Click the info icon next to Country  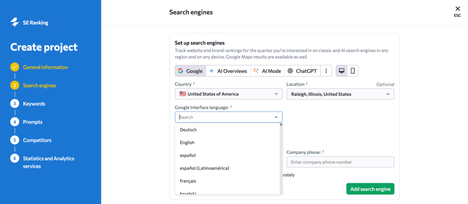(194, 83)
